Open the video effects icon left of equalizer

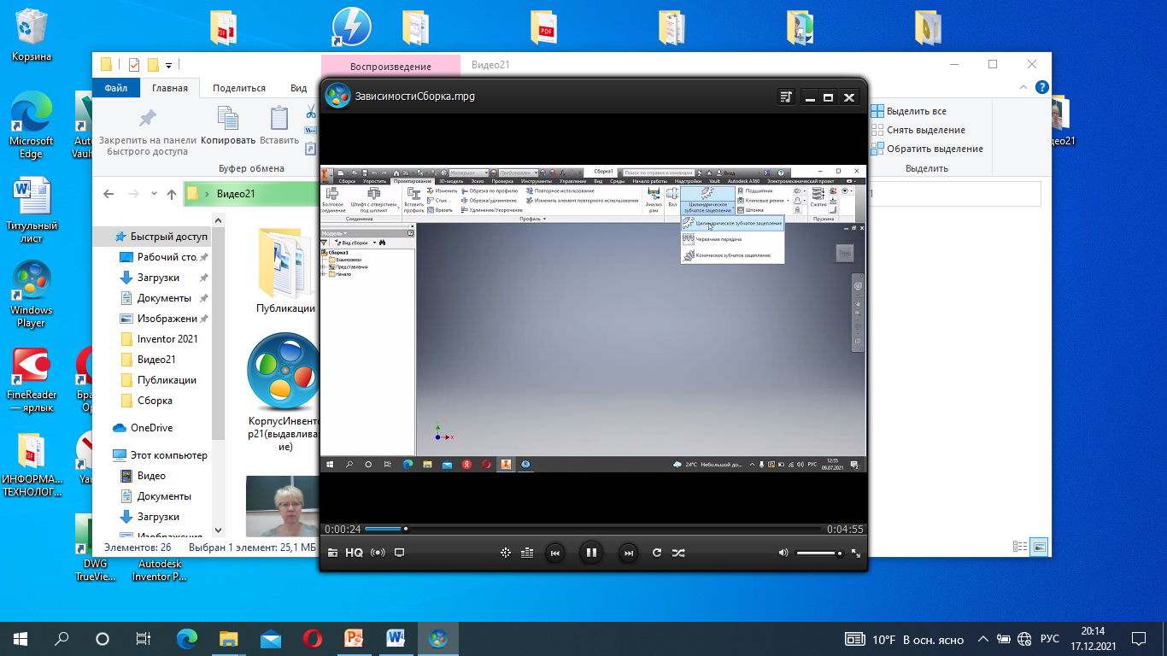(x=505, y=553)
